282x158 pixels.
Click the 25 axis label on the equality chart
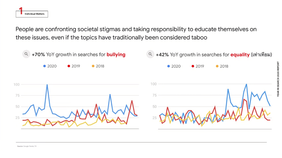(x=153, y=118)
